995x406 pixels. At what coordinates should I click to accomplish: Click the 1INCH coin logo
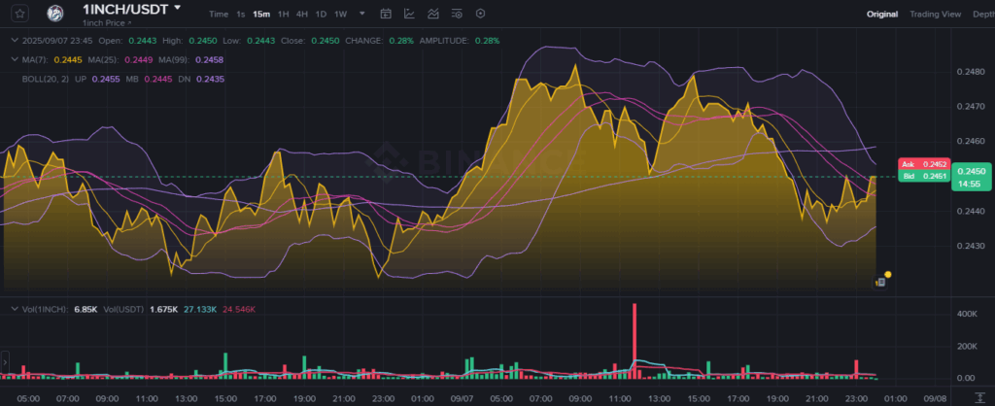[56, 14]
